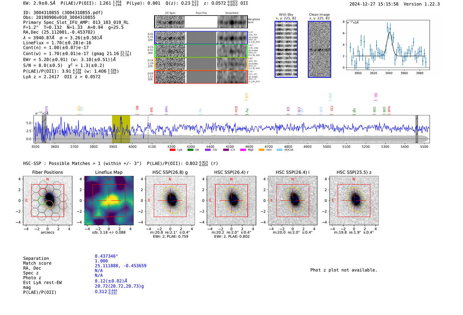The image size is (463, 315).
Task: Click the Clean Image 2D cutout
Action: [x=319, y=49]
